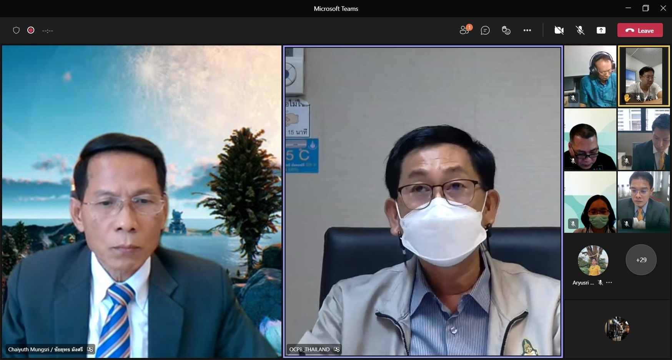Share content with upload arrow icon
672x360 pixels.
601,30
